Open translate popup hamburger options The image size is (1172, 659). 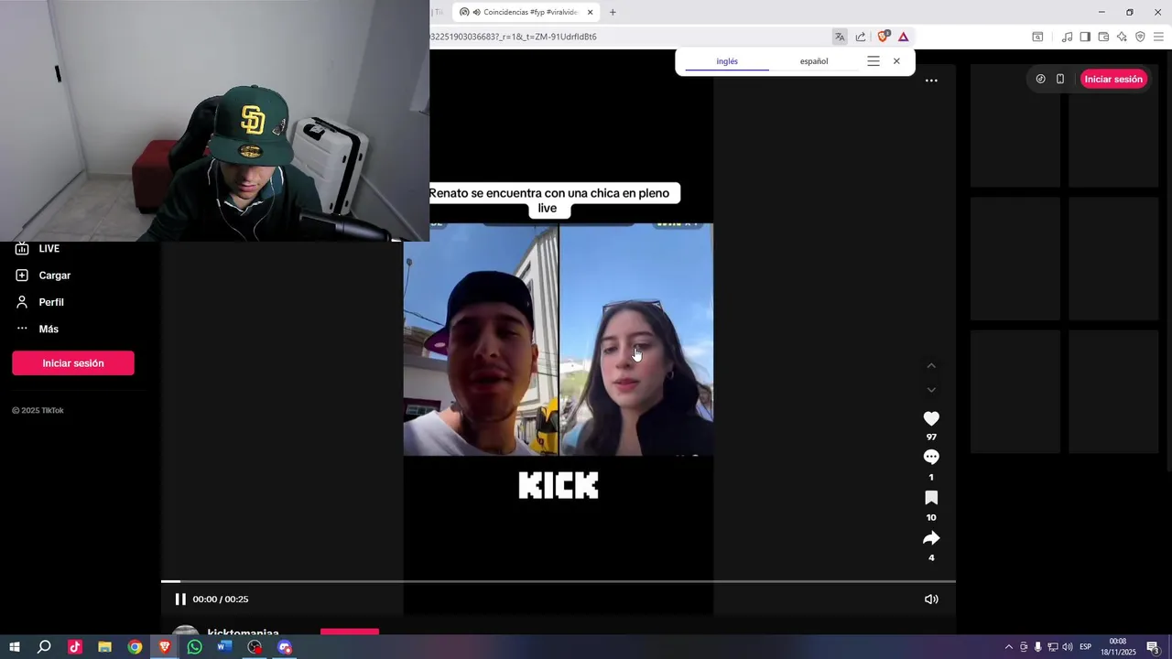(874, 61)
